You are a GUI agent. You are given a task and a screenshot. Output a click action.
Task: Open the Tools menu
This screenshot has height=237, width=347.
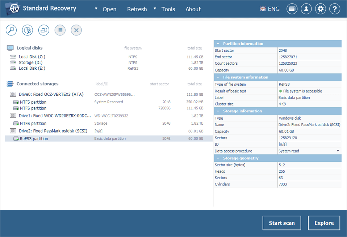pos(168,9)
